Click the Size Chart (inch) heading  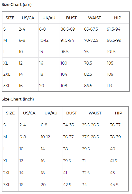[x=18, y=99]
